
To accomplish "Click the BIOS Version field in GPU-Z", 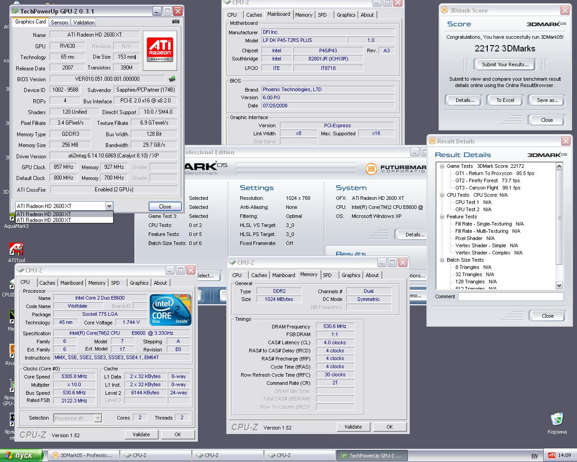I will click(x=108, y=79).
